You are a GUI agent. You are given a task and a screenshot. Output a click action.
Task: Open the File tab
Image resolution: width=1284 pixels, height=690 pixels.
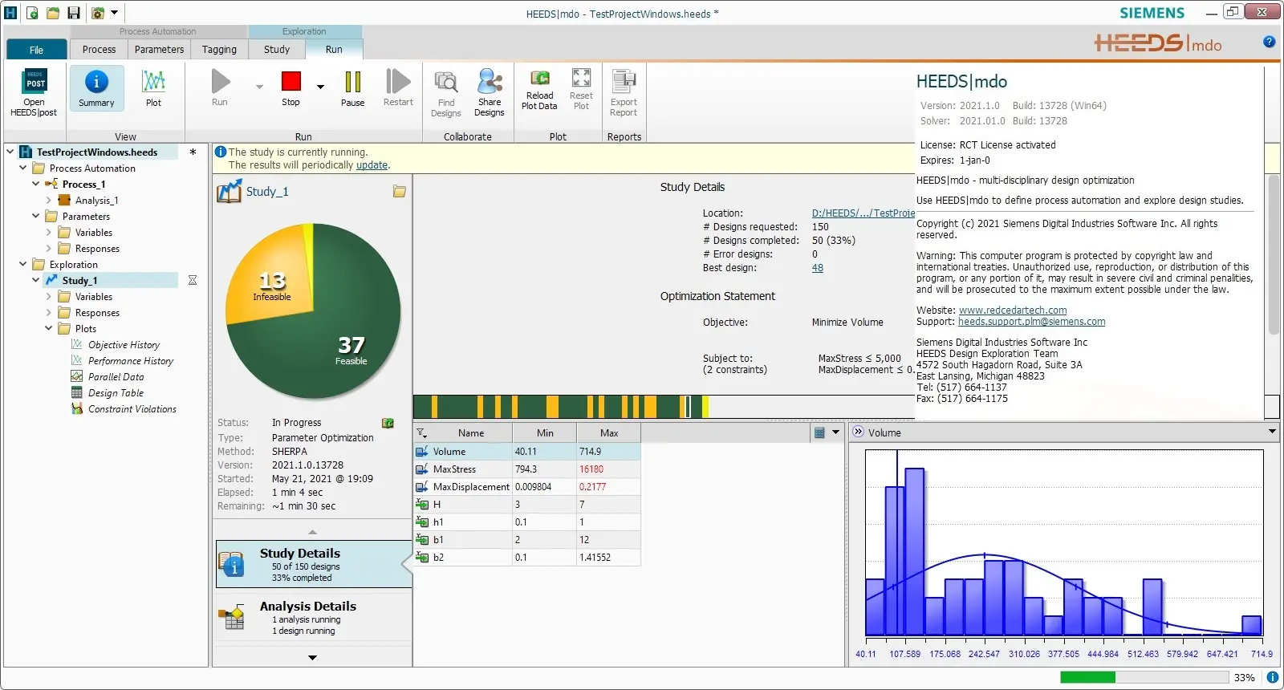pyautogui.click(x=37, y=50)
